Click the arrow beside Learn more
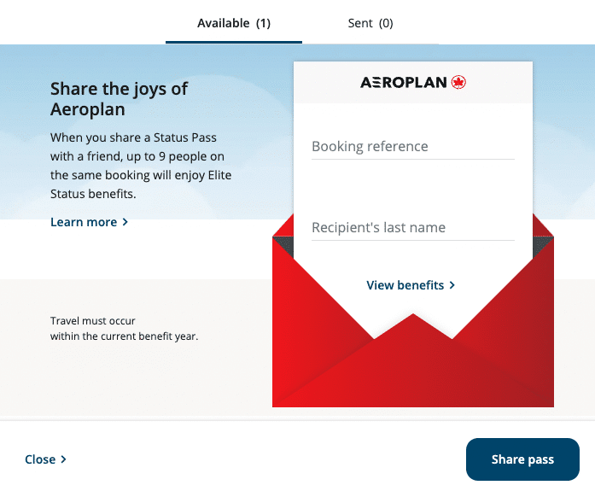The width and height of the screenshot is (595, 491). click(x=125, y=222)
